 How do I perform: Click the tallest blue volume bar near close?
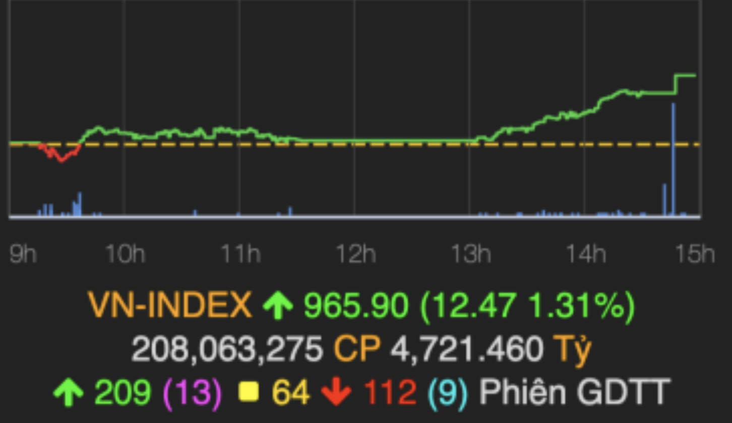(674, 159)
